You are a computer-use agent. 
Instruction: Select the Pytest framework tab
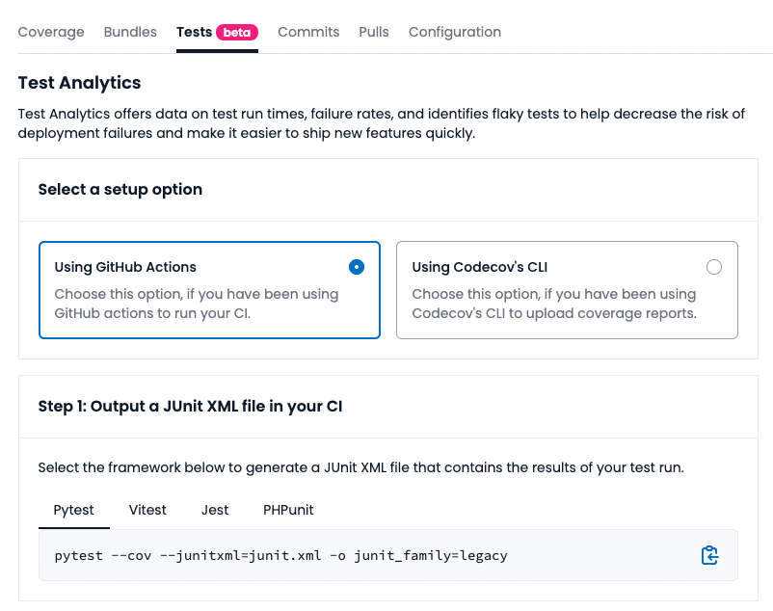pyautogui.click(x=74, y=510)
